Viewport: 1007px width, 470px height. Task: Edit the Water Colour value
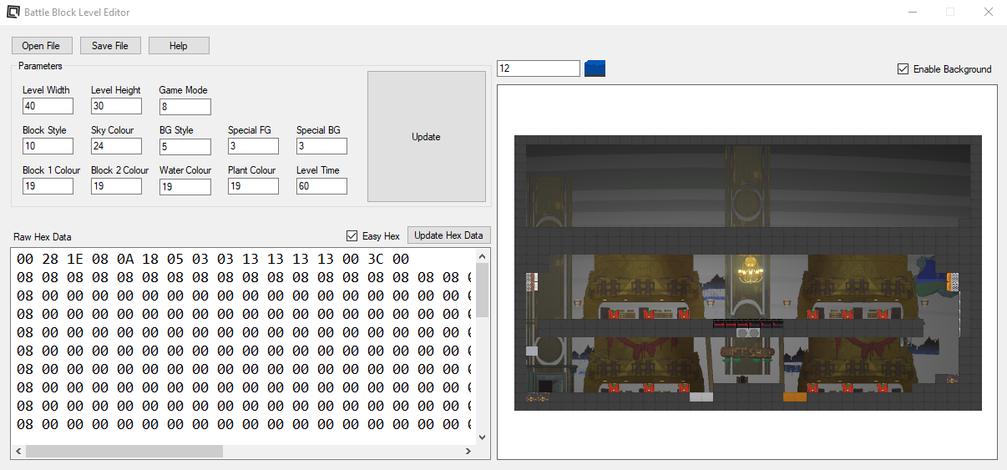coord(185,187)
